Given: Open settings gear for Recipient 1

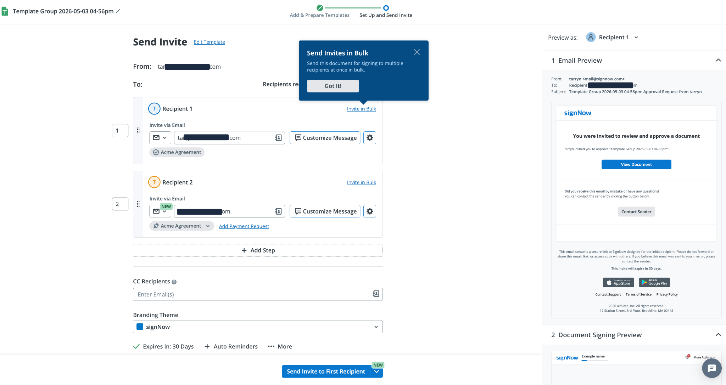Looking at the screenshot, I should click(370, 138).
